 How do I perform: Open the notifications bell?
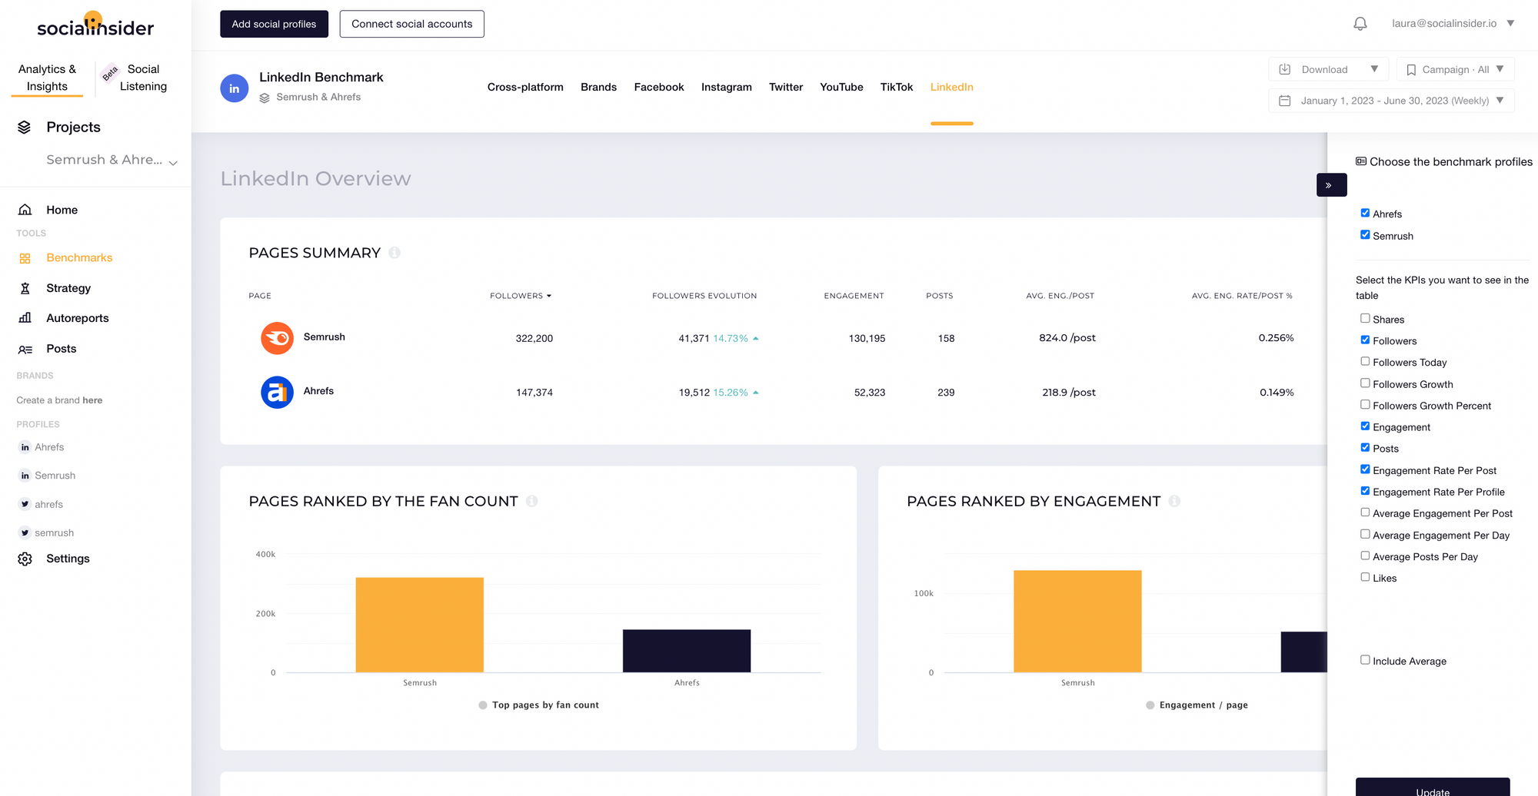[1360, 24]
